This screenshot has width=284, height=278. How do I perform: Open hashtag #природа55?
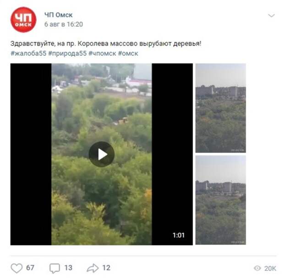coord(67,53)
